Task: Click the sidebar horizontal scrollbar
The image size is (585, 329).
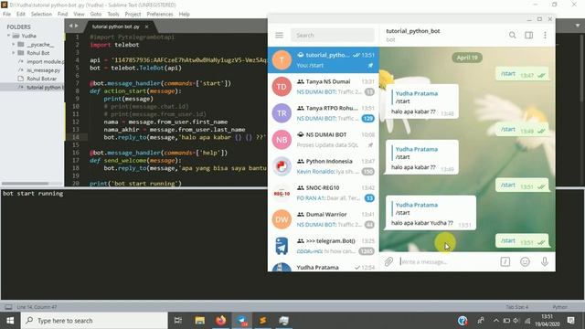Action: pyautogui.click(x=25, y=184)
